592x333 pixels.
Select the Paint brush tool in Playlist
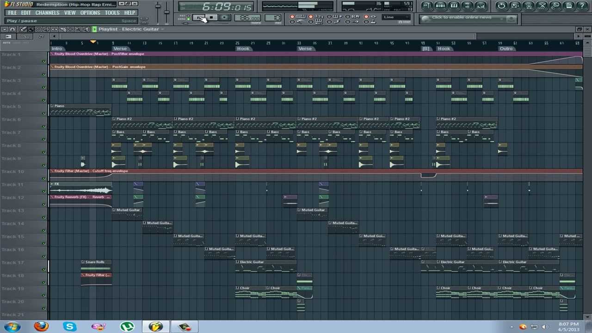pos(31,29)
